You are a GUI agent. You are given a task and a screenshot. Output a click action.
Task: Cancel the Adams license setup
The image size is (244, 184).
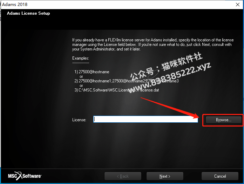pos(220,176)
